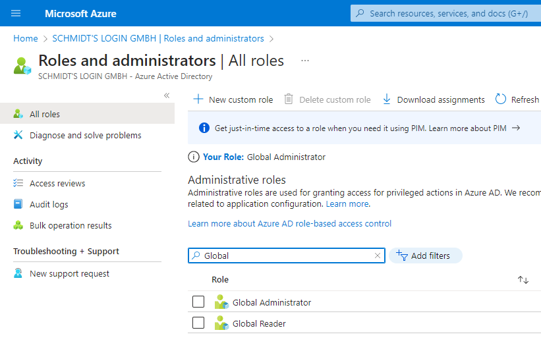The height and width of the screenshot is (351, 541).
Task: Click the Access reviews checklist icon
Action: click(18, 182)
